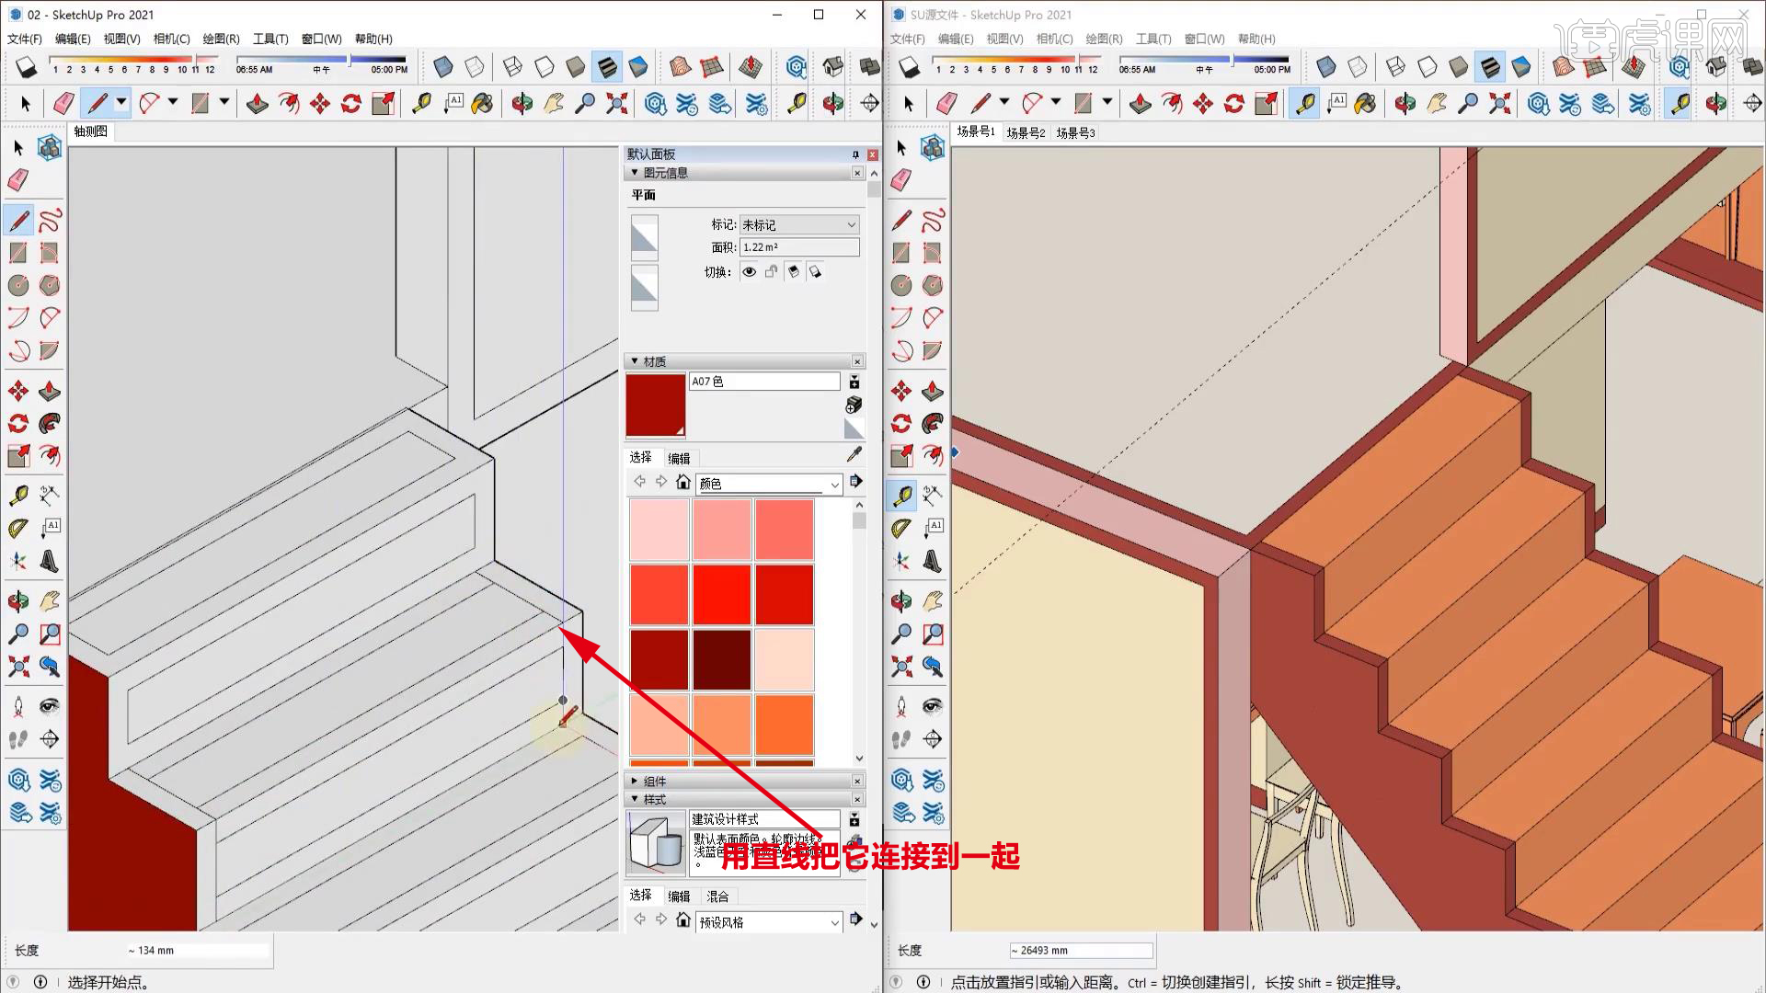1766x993 pixels.
Task: Choose the Move tool in left window's top toolbar
Action: point(320,103)
